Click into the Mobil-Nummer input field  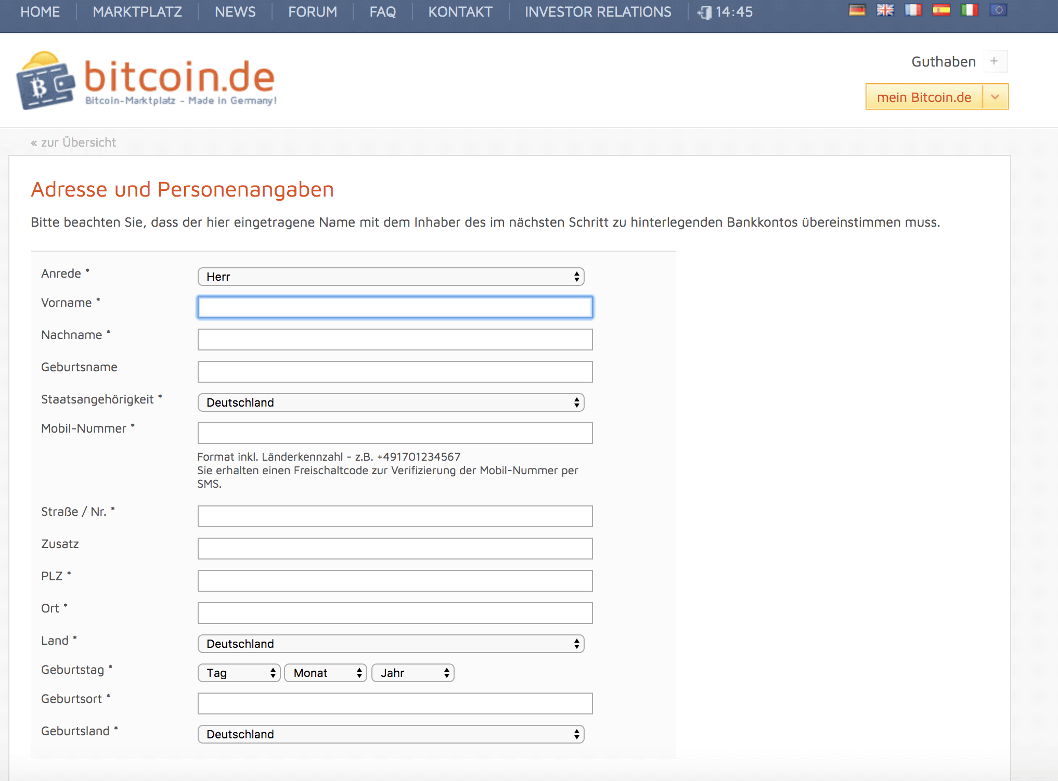click(395, 433)
